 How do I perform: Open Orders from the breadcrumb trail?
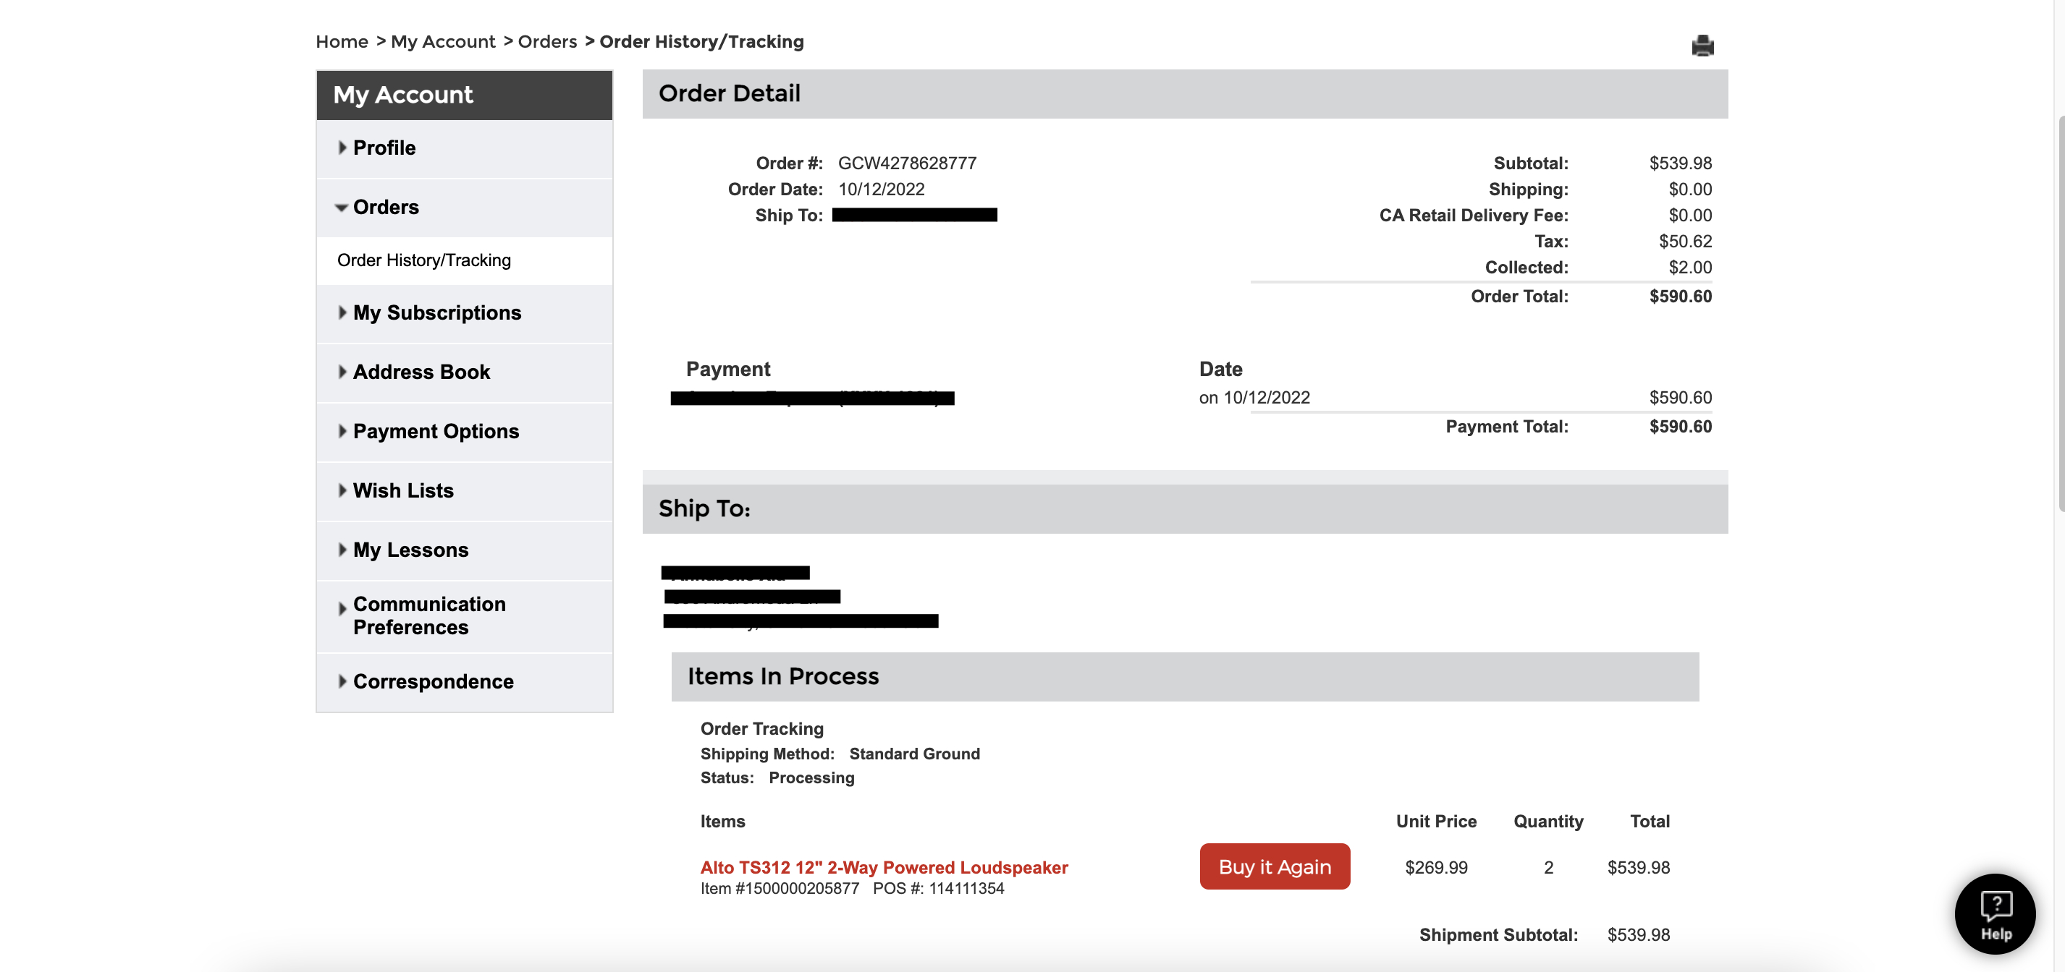(x=547, y=40)
